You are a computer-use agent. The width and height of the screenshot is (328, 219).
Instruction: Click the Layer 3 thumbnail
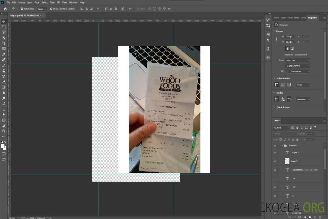pos(287,161)
